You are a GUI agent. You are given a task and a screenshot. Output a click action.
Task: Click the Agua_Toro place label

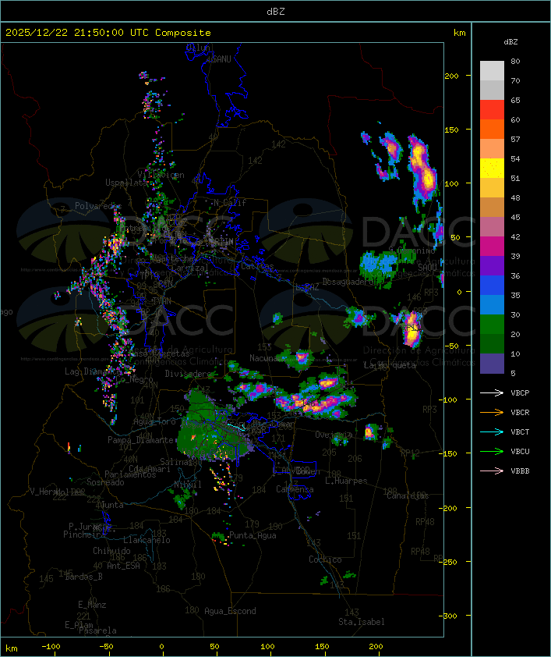click(154, 421)
